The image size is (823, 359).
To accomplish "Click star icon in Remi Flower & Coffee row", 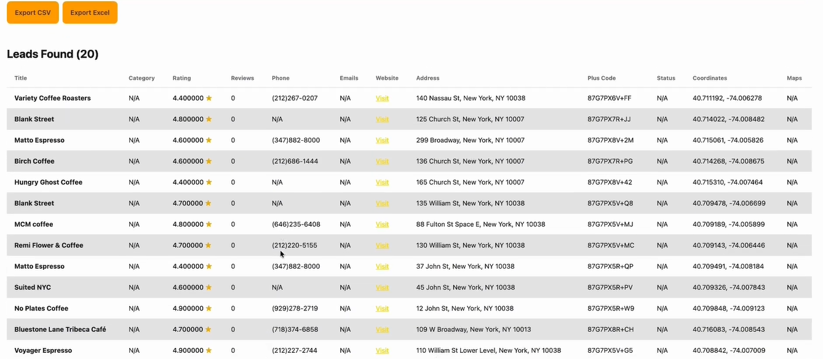I will (x=209, y=245).
